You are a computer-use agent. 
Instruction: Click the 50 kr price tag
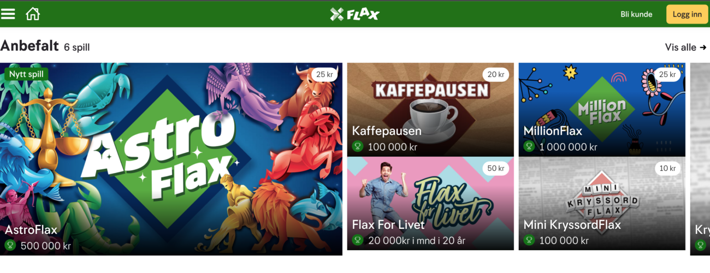495,168
